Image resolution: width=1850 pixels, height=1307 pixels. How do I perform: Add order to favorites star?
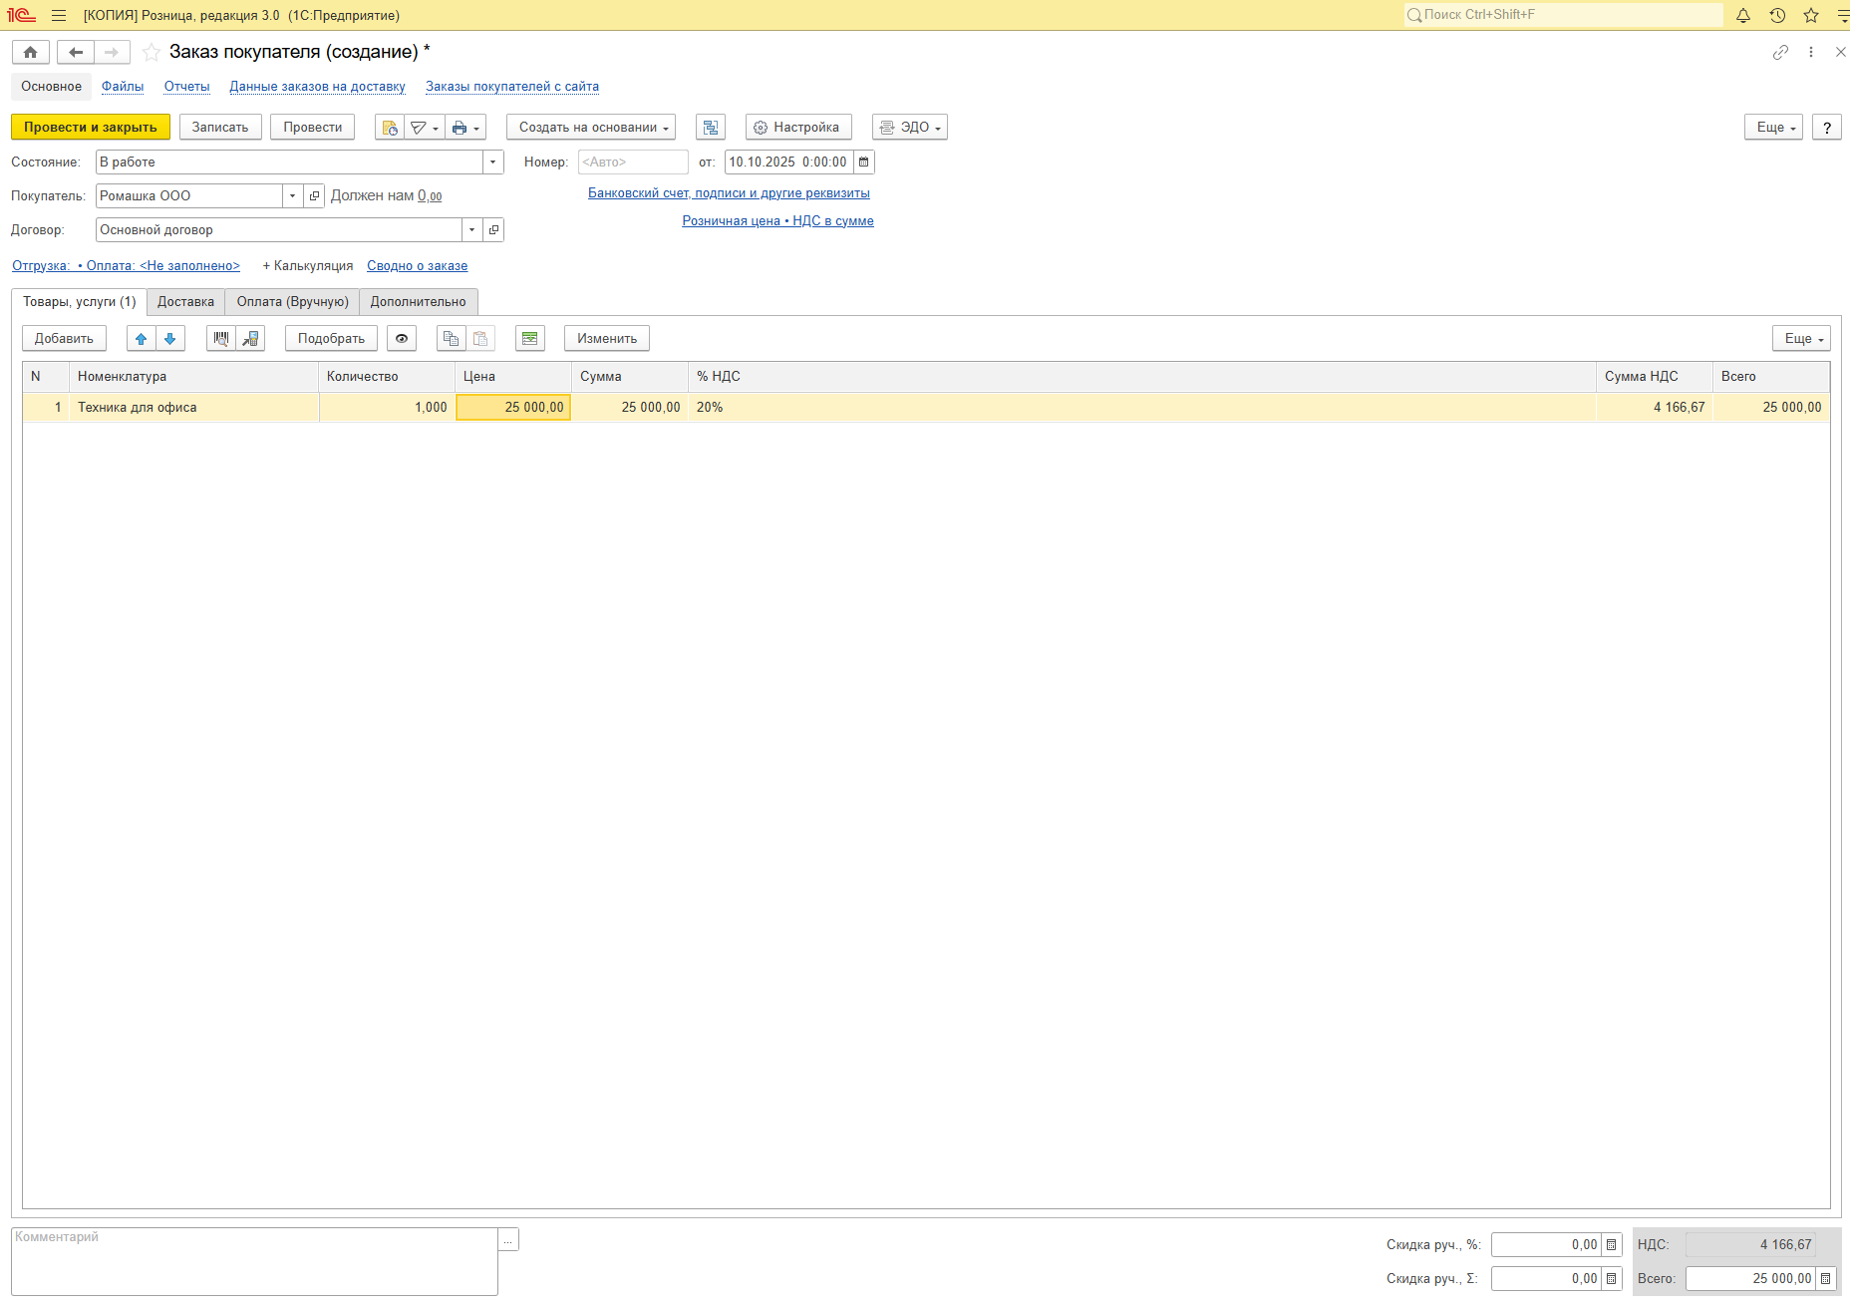point(152,52)
